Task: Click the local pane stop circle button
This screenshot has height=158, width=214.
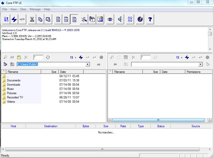Action: click(101, 57)
